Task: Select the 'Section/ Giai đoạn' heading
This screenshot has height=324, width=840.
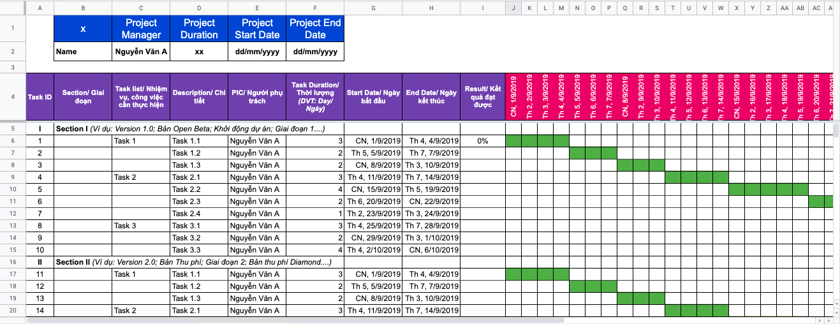Action: point(83,97)
